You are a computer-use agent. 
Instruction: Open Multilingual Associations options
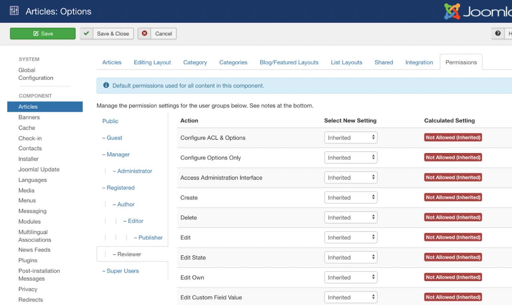(35, 236)
